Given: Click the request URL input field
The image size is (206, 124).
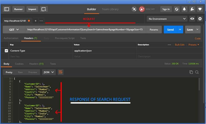Looking at the screenshot, I should tap(85, 30).
